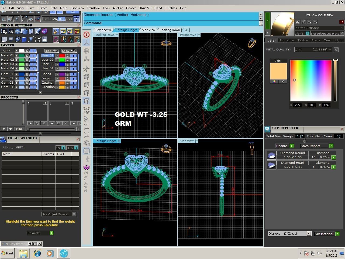Switch to the Properties material tab

(287, 40)
